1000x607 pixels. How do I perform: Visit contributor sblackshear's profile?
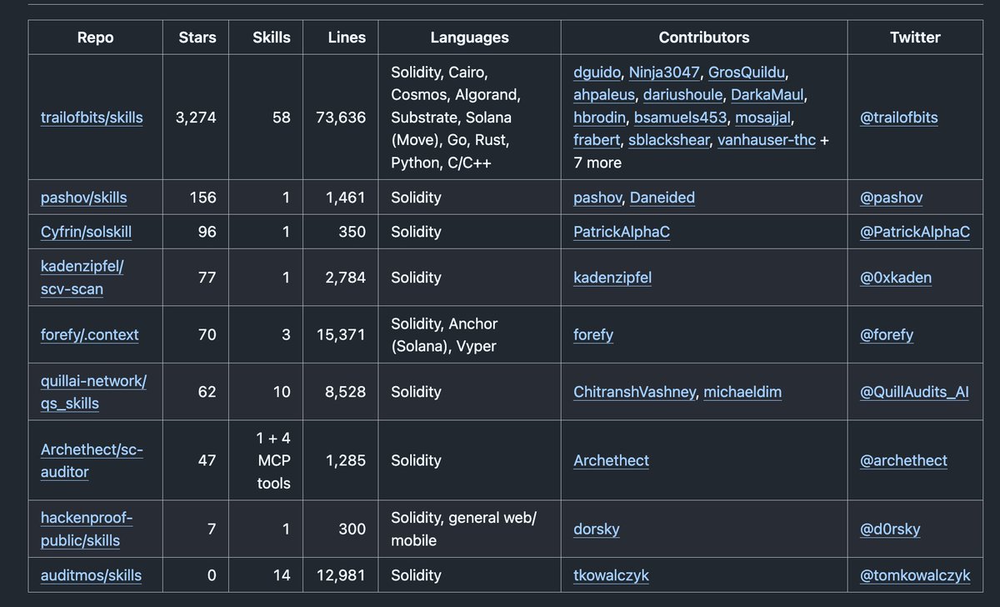tap(669, 140)
